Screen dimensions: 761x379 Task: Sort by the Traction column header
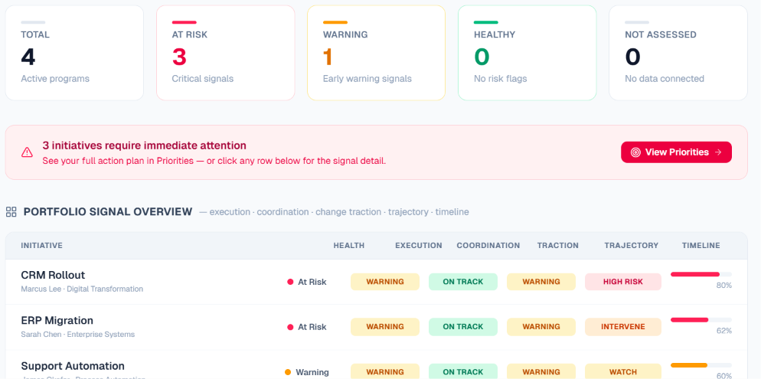[557, 246]
